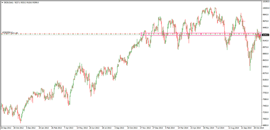Click the small pink dash marker near September 2014 peak
270x130 pixels.
[x=244, y=21]
